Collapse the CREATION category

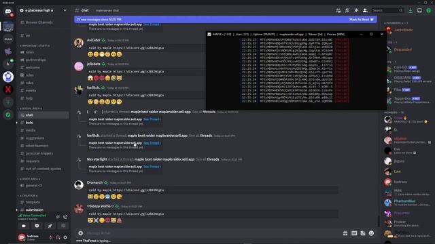tap(28, 196)
